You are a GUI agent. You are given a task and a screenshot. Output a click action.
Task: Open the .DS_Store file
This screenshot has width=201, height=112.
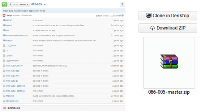[11, 45]
